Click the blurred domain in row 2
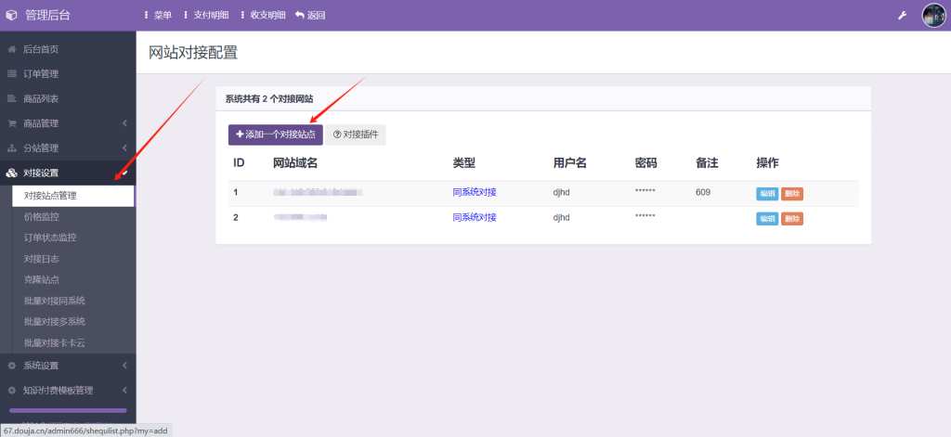 (300, 217)
